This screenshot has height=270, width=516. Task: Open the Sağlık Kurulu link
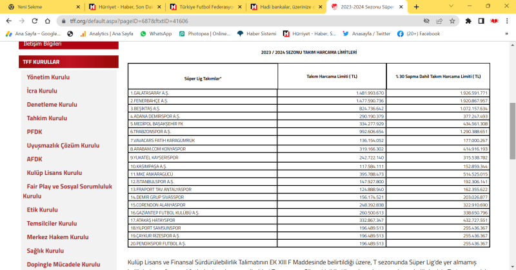45,251
